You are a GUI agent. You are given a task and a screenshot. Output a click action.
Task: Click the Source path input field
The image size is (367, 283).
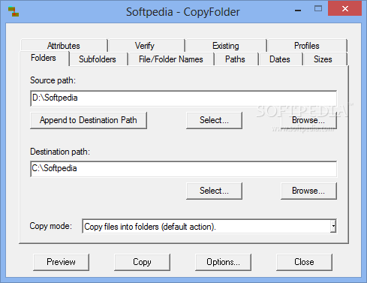(x=183, y=98)
